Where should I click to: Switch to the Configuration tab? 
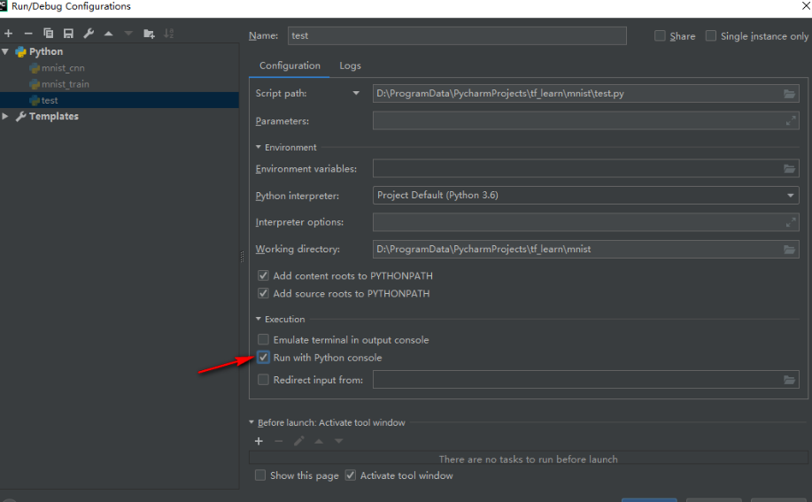(290, 66)
